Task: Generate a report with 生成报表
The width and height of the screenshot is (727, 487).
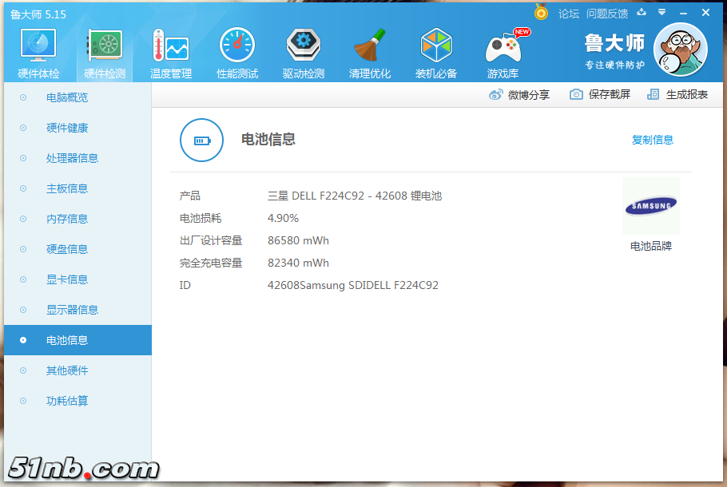Action: click(677, 94)
